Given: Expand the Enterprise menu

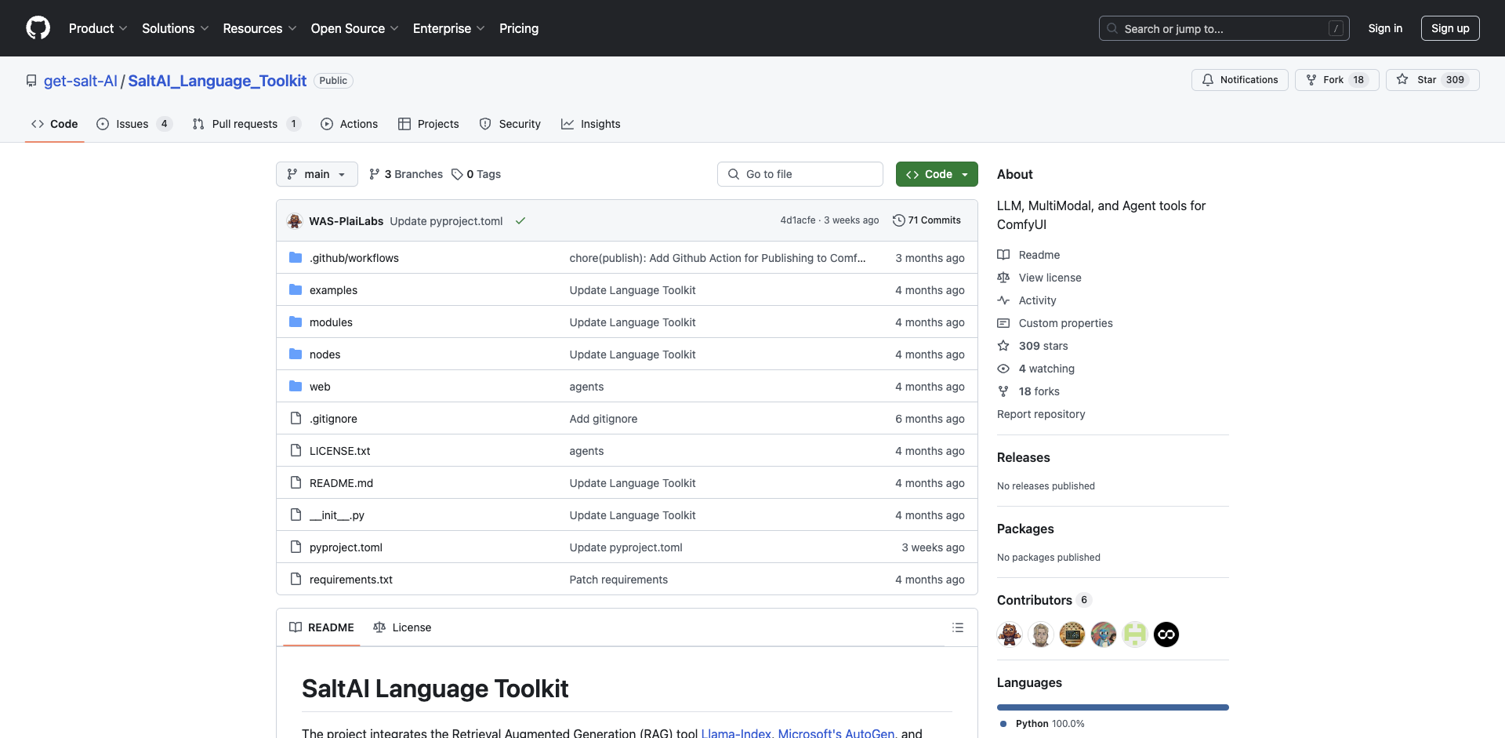Looking at the screenshot, I should click(x=449, y=28).
